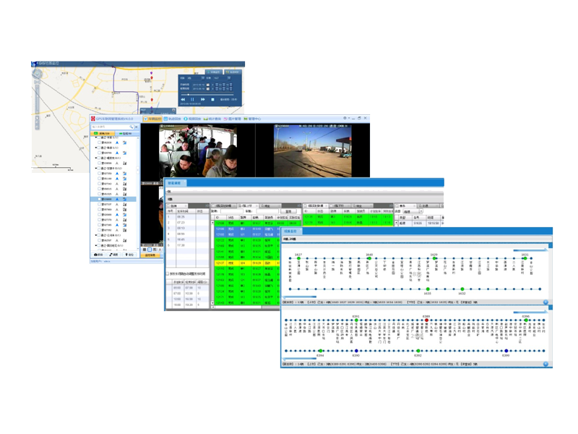Click the playback progress slider
This screenshot has width=578, height=434.
click(189, 93)
